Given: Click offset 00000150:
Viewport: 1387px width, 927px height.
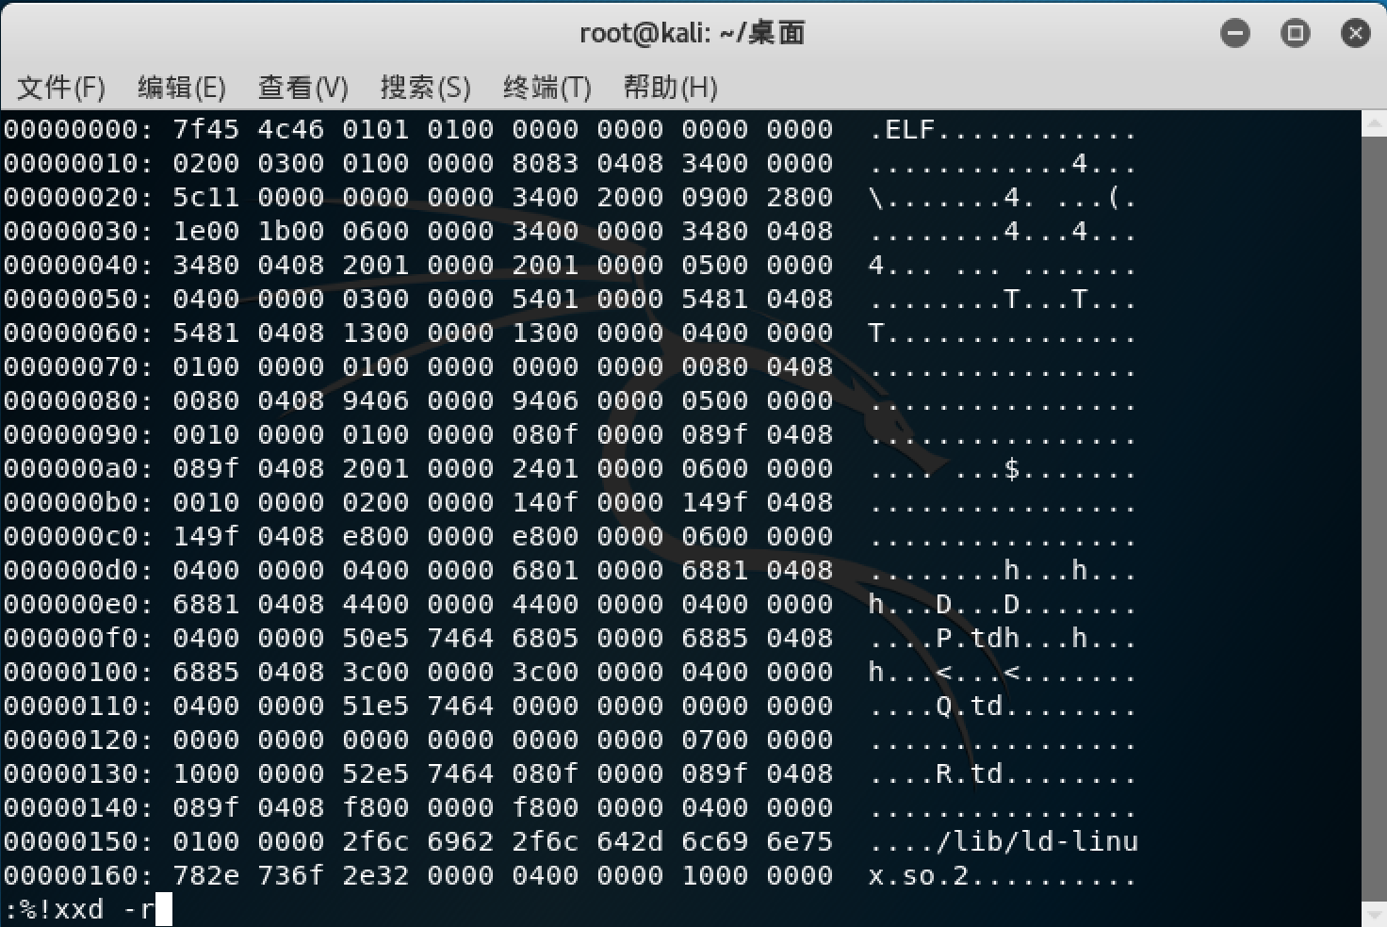Looking at the screenshot, I should tap(78, 841).
